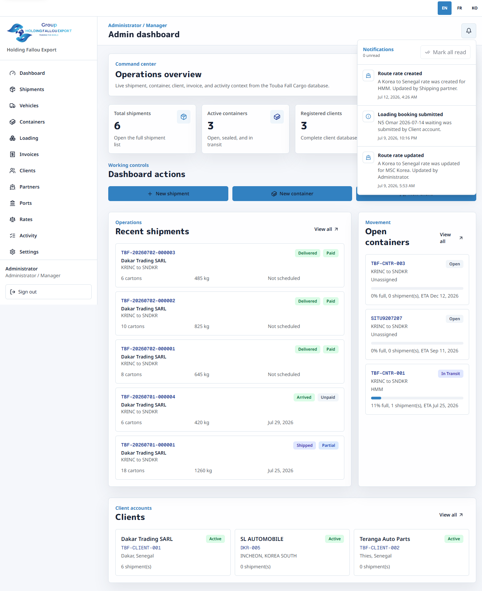Open shipment TBF-20260702-000003

point(230,265)
